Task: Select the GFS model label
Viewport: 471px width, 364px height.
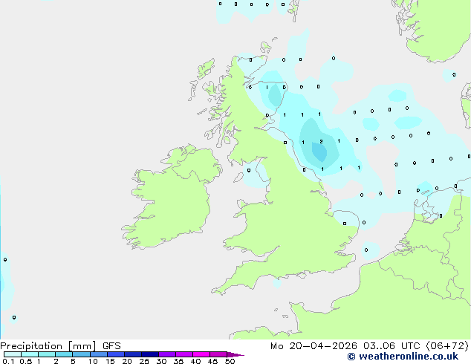Action: [111, 346]
